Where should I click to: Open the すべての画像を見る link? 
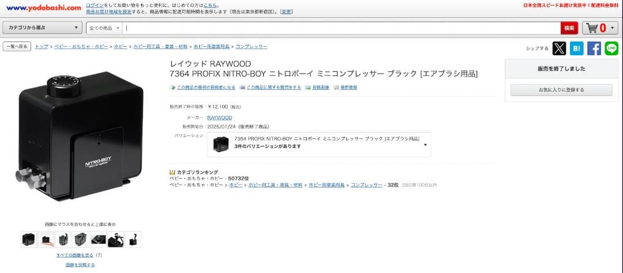coord(76,255)
